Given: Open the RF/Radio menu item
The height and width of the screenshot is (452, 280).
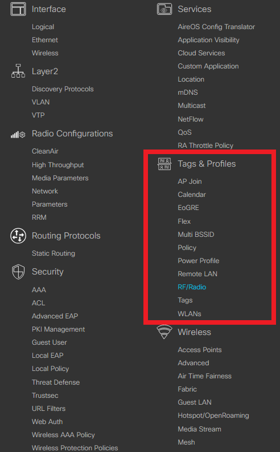Looking at the screenshot, I should click(x=192, y=287).
